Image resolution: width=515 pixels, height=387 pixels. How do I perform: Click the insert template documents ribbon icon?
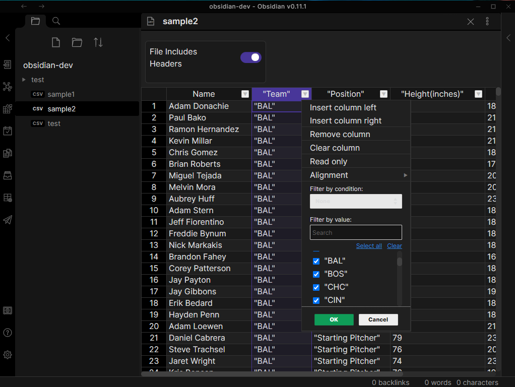tap(8, 153)
